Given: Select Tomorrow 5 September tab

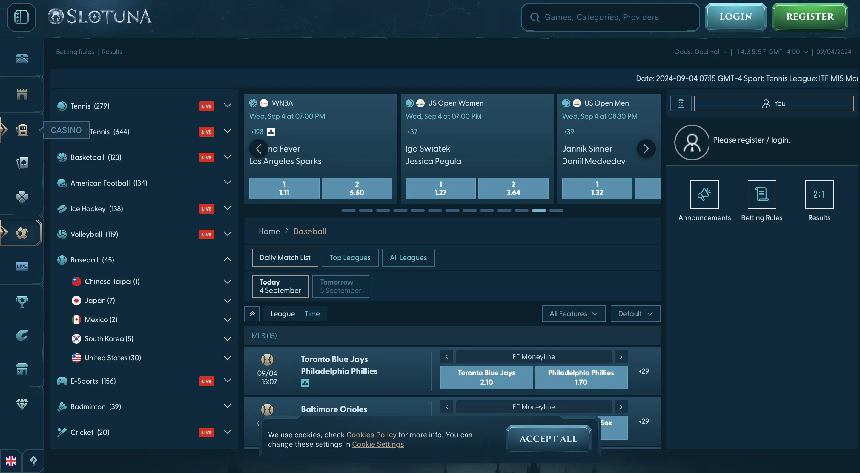Looking at the screenshot, I should pos(340,286).
